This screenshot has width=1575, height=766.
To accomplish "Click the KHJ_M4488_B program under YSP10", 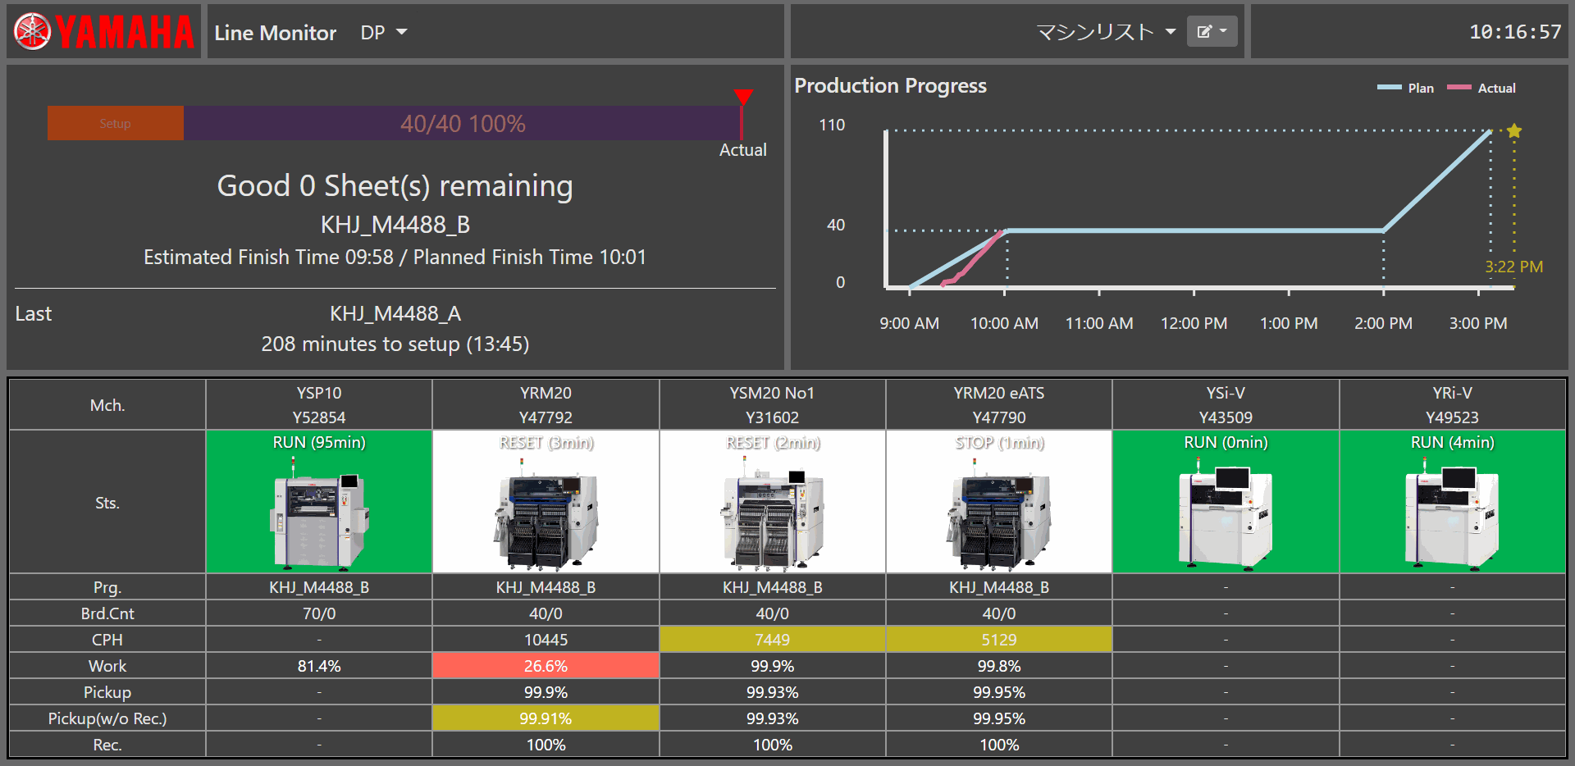I will point(319,586).
